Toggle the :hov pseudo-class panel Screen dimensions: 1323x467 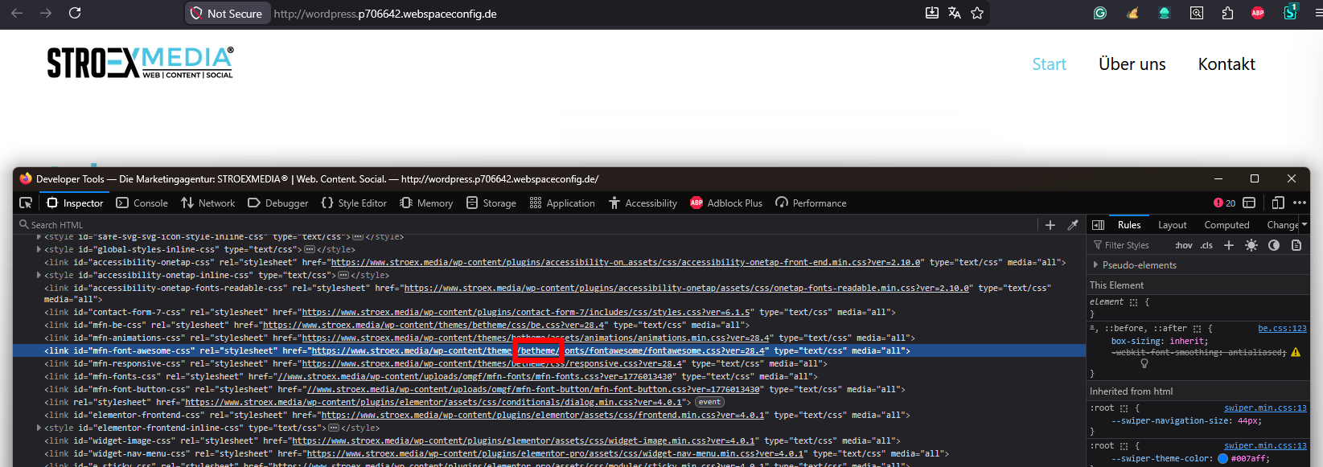click(1183, 245)
